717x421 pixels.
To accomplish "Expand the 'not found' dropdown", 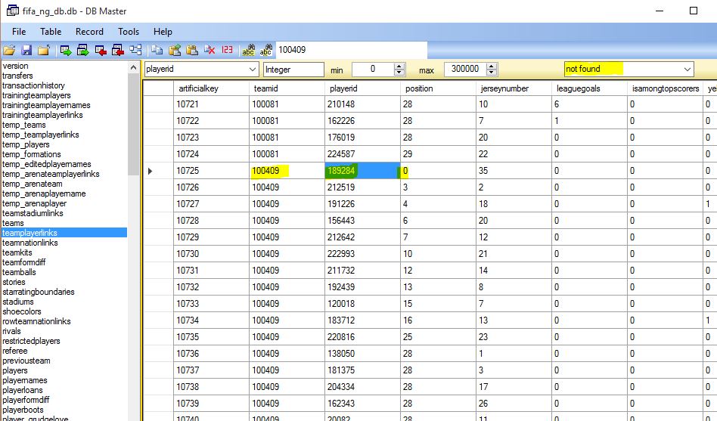I will click(x=687, y=69).
